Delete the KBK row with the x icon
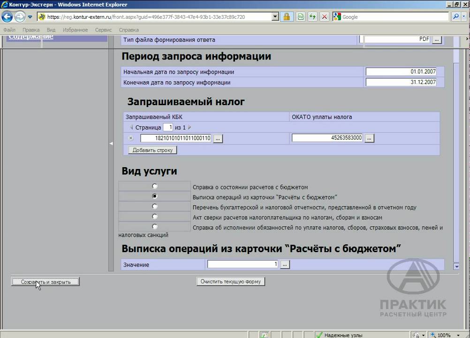The image size is (470, 338). point(131,138)
